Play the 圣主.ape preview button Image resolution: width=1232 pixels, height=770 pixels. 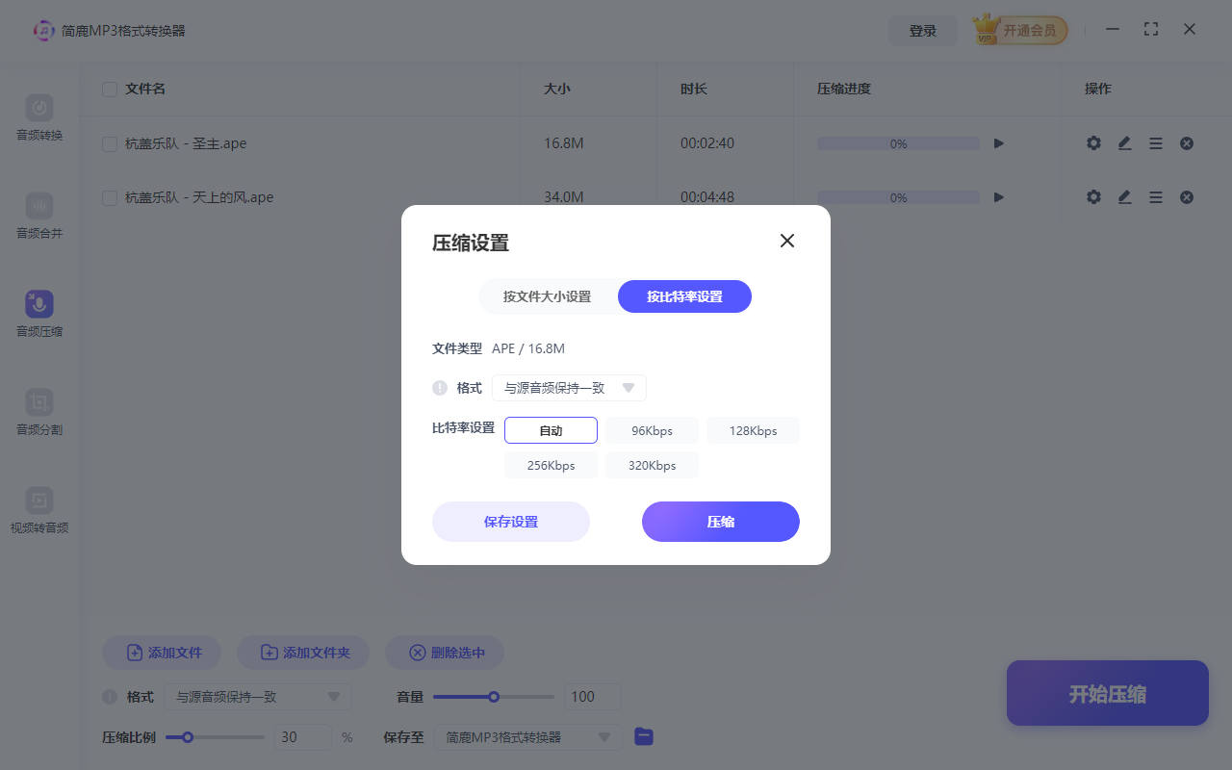pos(998,142)
